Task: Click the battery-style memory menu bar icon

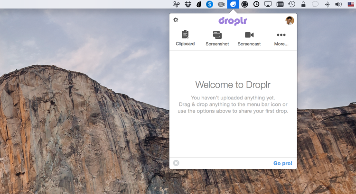Action: [x=280, y=4]
